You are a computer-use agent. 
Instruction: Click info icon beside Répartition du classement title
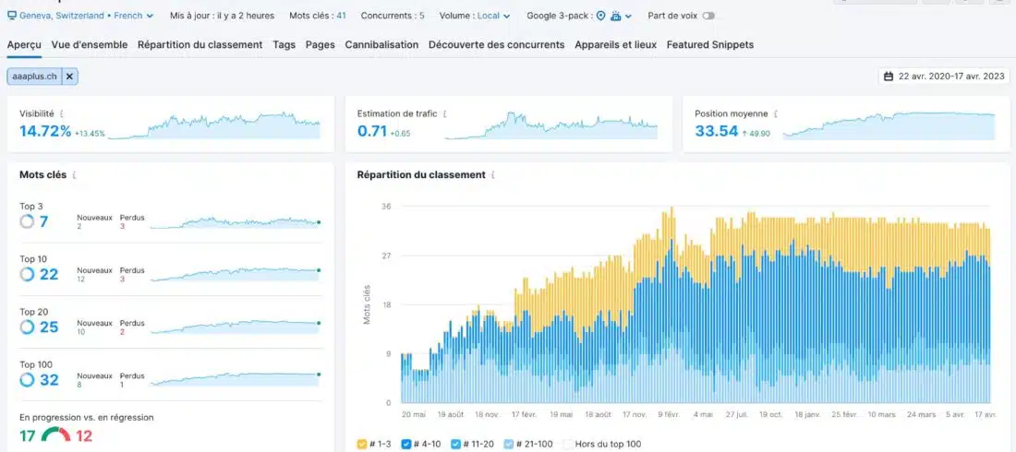click(x=492, y=174)
